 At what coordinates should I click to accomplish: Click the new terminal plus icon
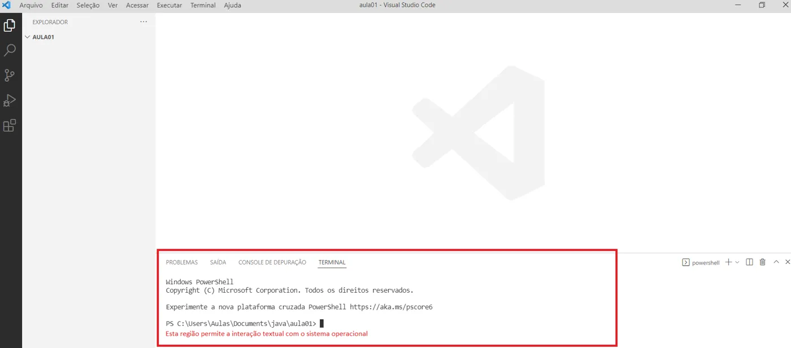click(x=728, y=262)
